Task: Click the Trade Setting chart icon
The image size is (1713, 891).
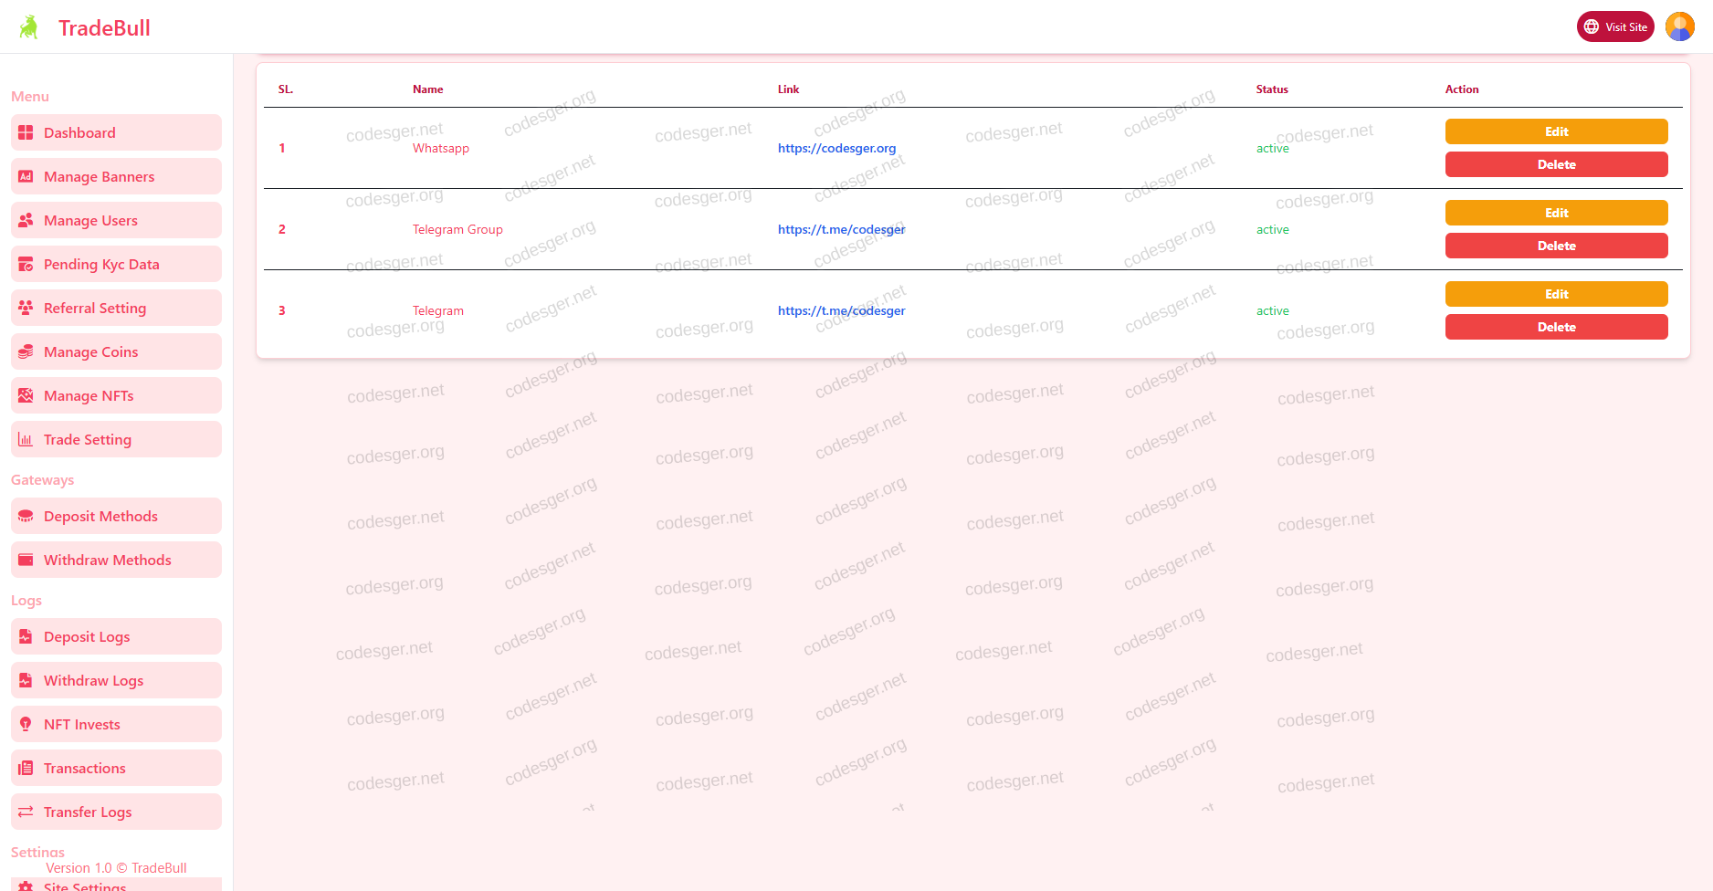Action: (x=26, y=440)
